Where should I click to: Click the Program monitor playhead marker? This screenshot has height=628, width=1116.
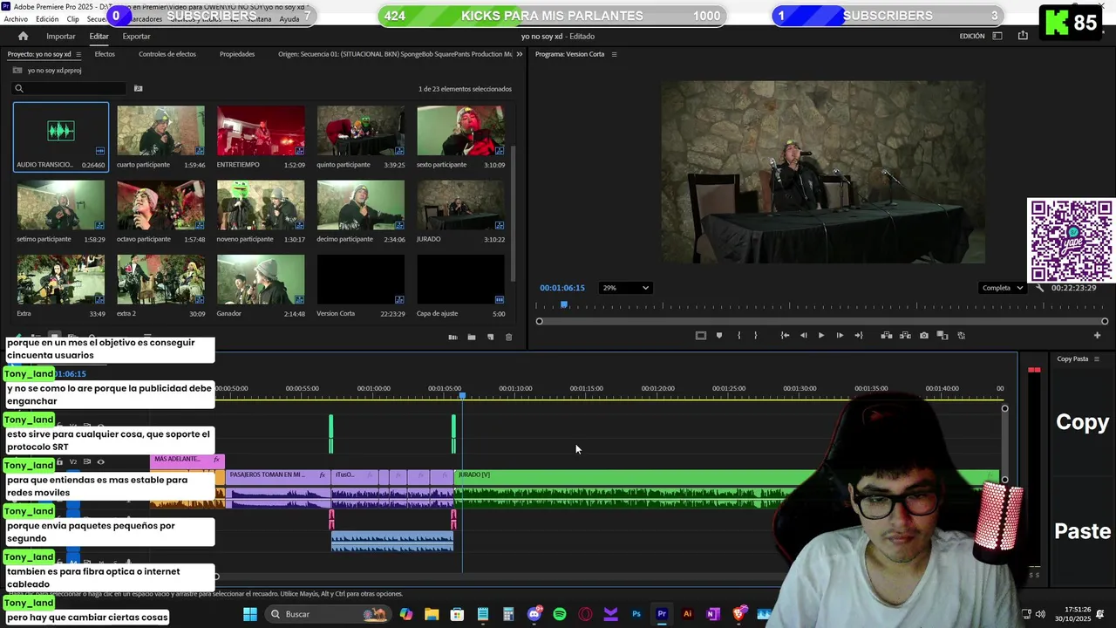(564, 304)
